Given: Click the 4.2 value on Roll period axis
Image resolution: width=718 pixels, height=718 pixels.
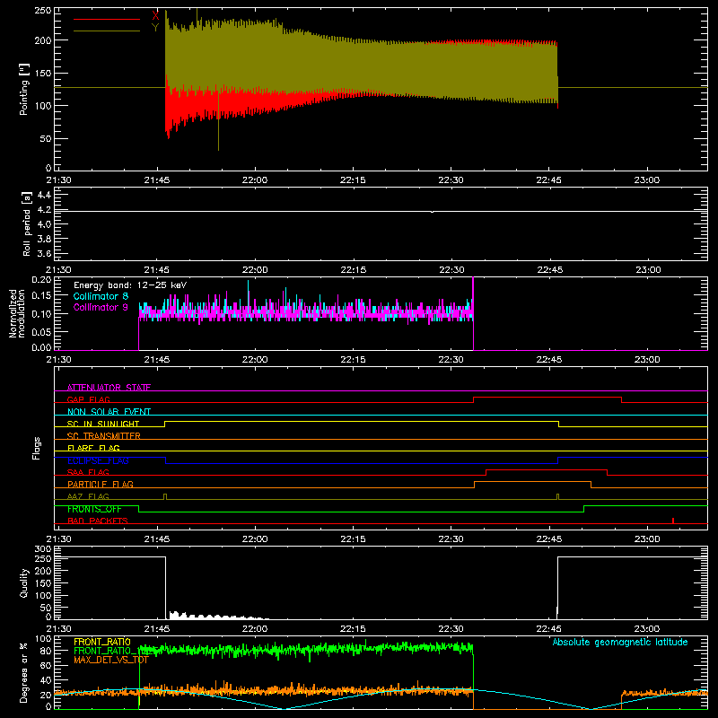Looking at the screenshot, I should point(44,209).
